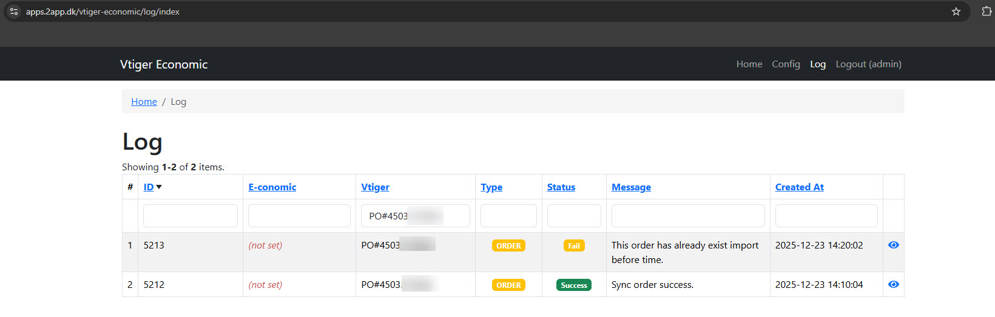Image resolution: width=995 pixels, height=317 pixels.
Task: Sort log by Message column
Action: click(631, 187)
